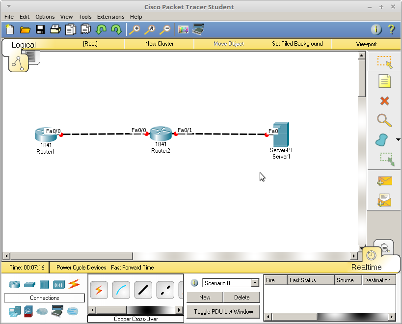
Task: Expand the shape tool dropdown arrow
Action: (x=398, y=140)
